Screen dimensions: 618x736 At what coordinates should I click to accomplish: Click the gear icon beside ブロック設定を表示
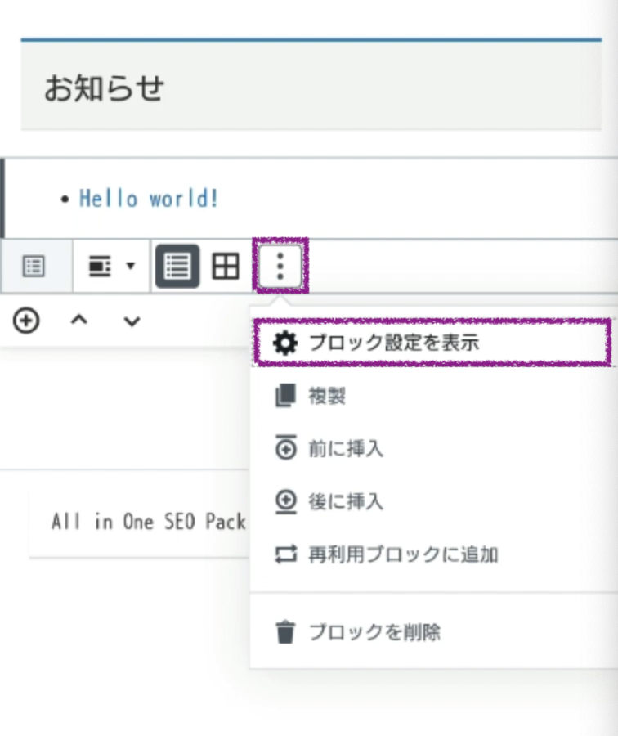284,343
